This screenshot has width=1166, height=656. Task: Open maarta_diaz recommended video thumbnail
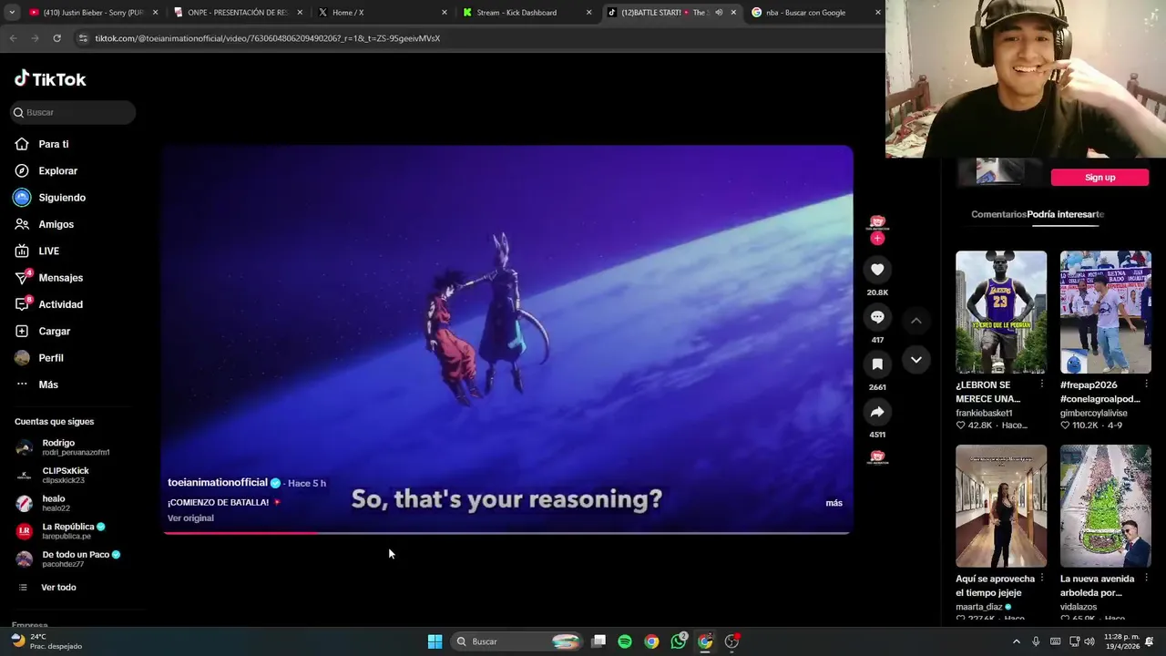[x=1001, y=506]
